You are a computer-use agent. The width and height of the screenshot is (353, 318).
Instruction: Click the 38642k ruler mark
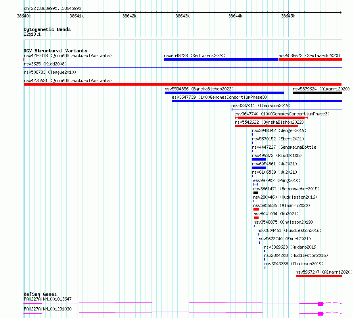point(129,16)
